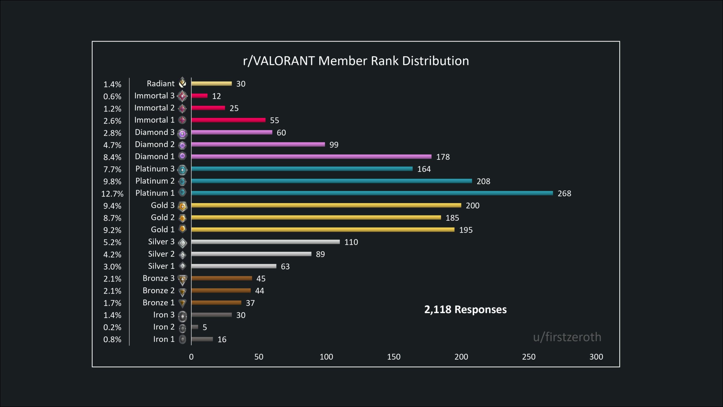Click the 'Iron 1' rank label
The width and height of the screenshot is (723, 407).
pyautogui.click(x=164, y=339)
